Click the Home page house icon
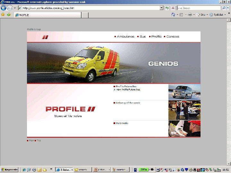The width and height of the screenshot is (231, 173). (173, 14)
